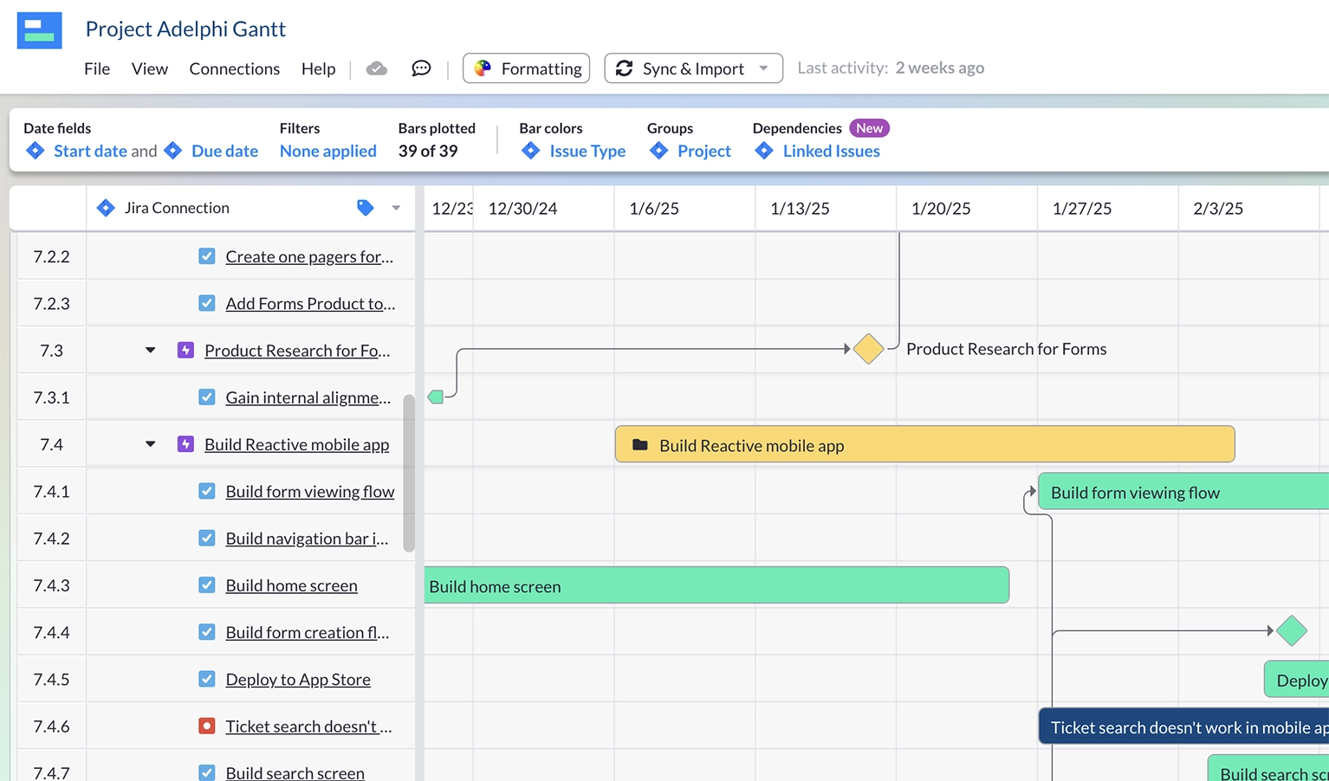Image resolution: width=1329 pixels, height=781 pixels.
Task: Click the Gantt app logo icon
Action: 40,30
